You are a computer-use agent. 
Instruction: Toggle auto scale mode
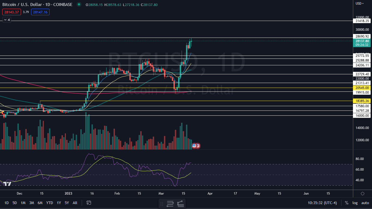[x=365, y=203]
